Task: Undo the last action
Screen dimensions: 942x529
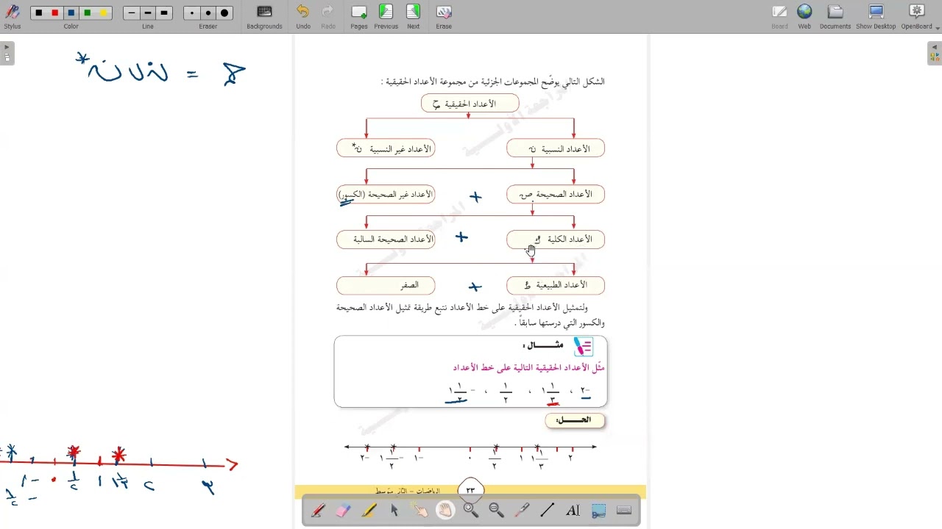Action: click(303, 16)
